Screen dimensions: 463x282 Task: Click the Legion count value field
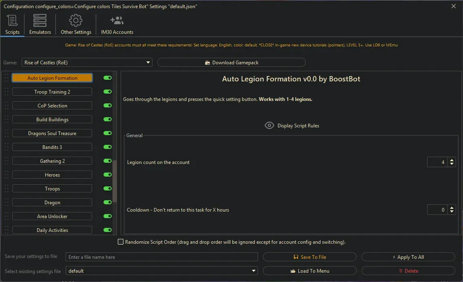coord(438,162)
